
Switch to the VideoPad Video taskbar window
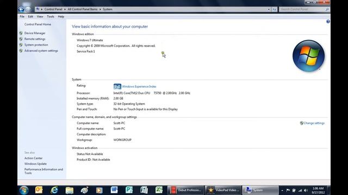[x=223, y=190]
